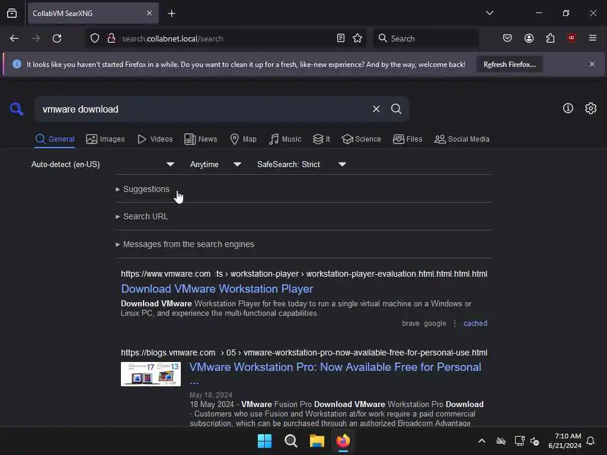
Task: Switch to the Music category tab
Action: [285, 139]
